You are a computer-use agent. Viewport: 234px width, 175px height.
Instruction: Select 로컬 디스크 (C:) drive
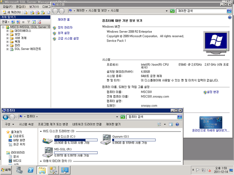70,140
